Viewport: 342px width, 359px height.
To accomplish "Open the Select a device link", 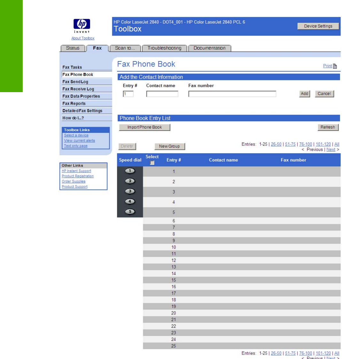I will 76,135.
